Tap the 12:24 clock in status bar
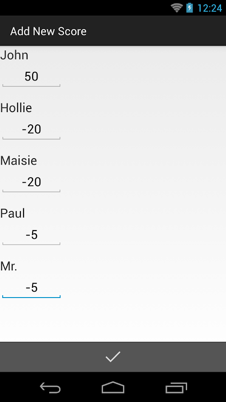The height and width of the screenshot is (402, 226). 210,8
